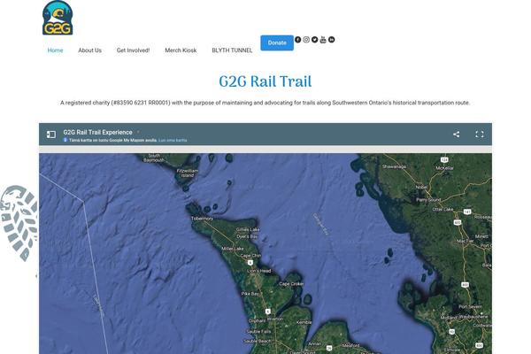Viewport: 531px width, 354px height.
Task: Click the Dyer's Bay map label
Action: 247,236
